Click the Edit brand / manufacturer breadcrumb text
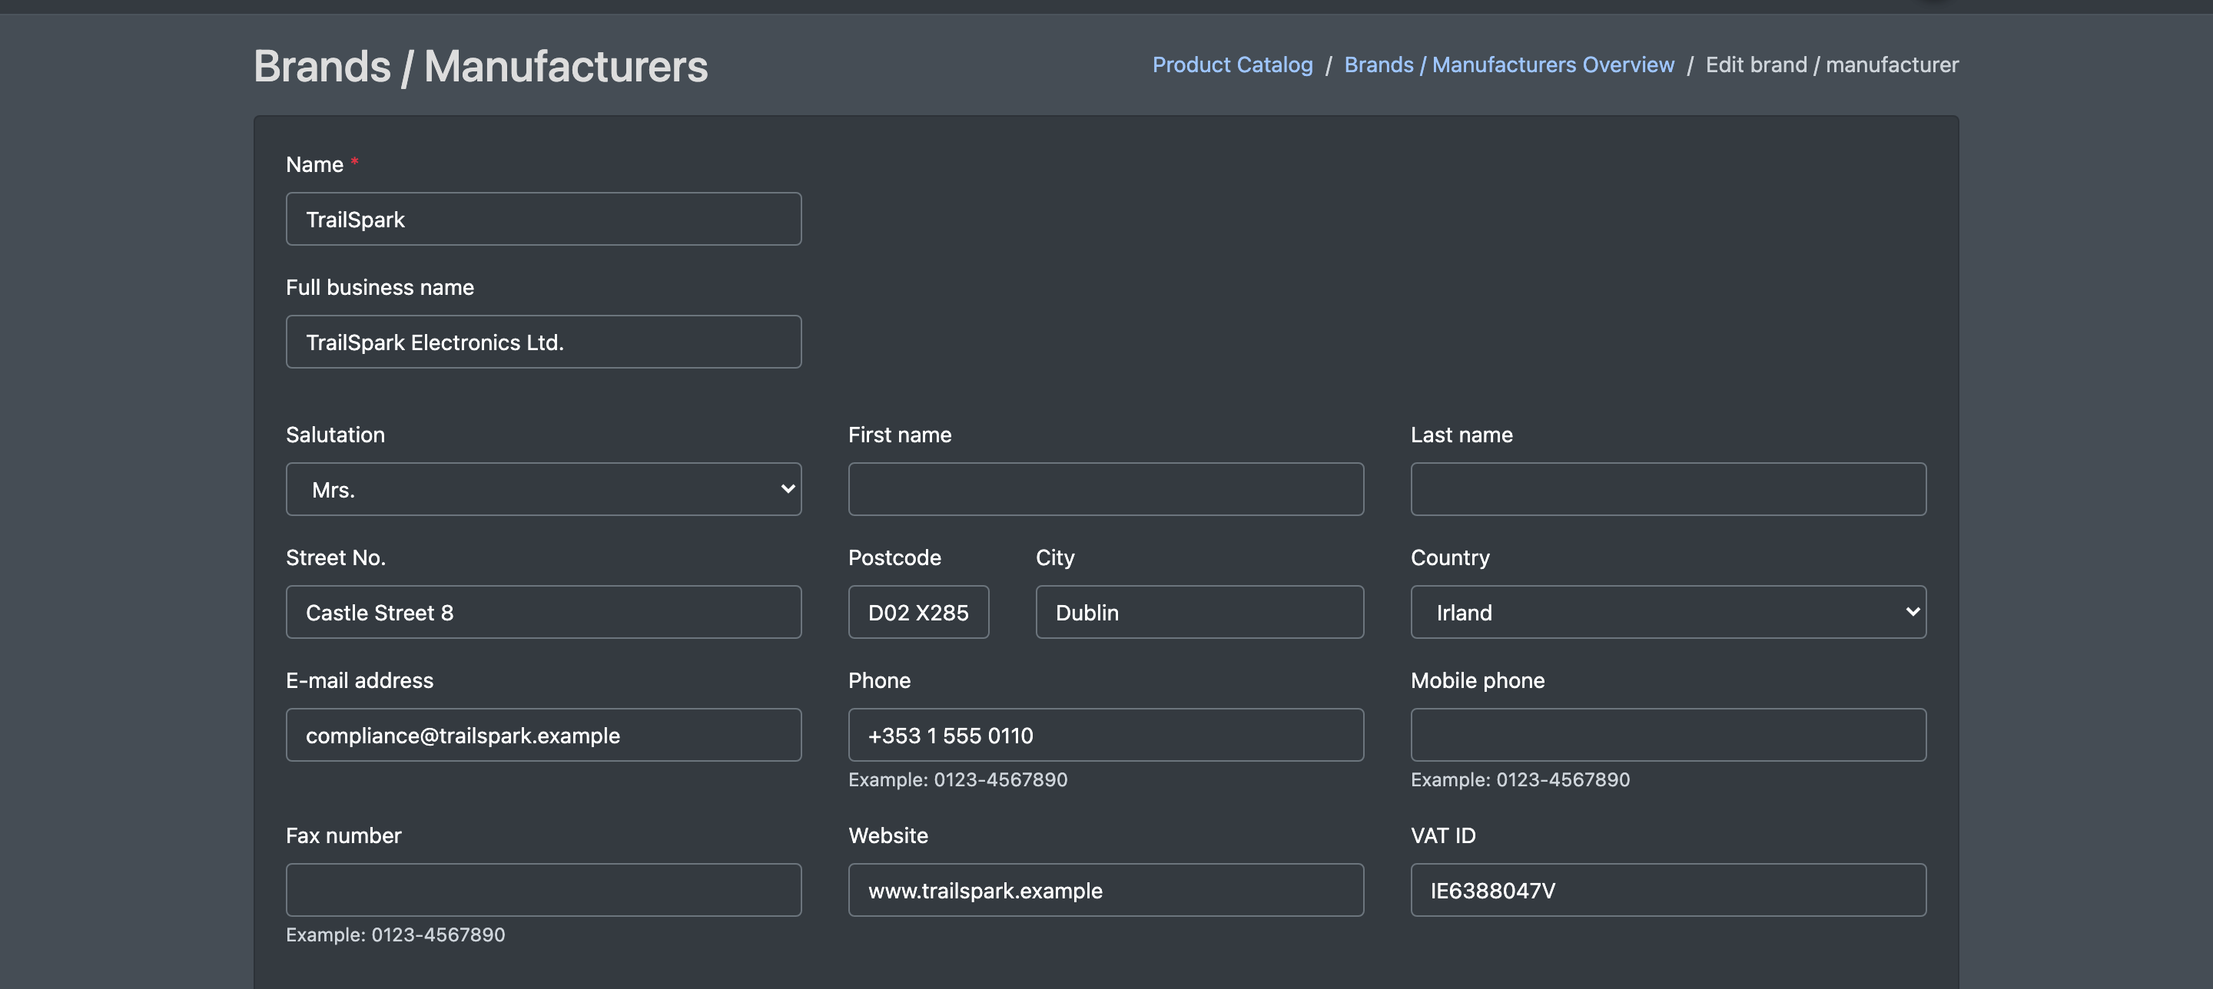 click(x=1832, y=64)
